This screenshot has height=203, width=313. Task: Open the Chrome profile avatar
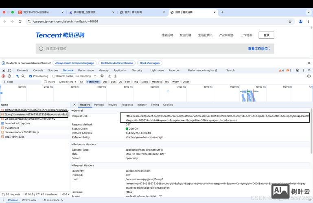pyautogui.click(x=300, y=22)
